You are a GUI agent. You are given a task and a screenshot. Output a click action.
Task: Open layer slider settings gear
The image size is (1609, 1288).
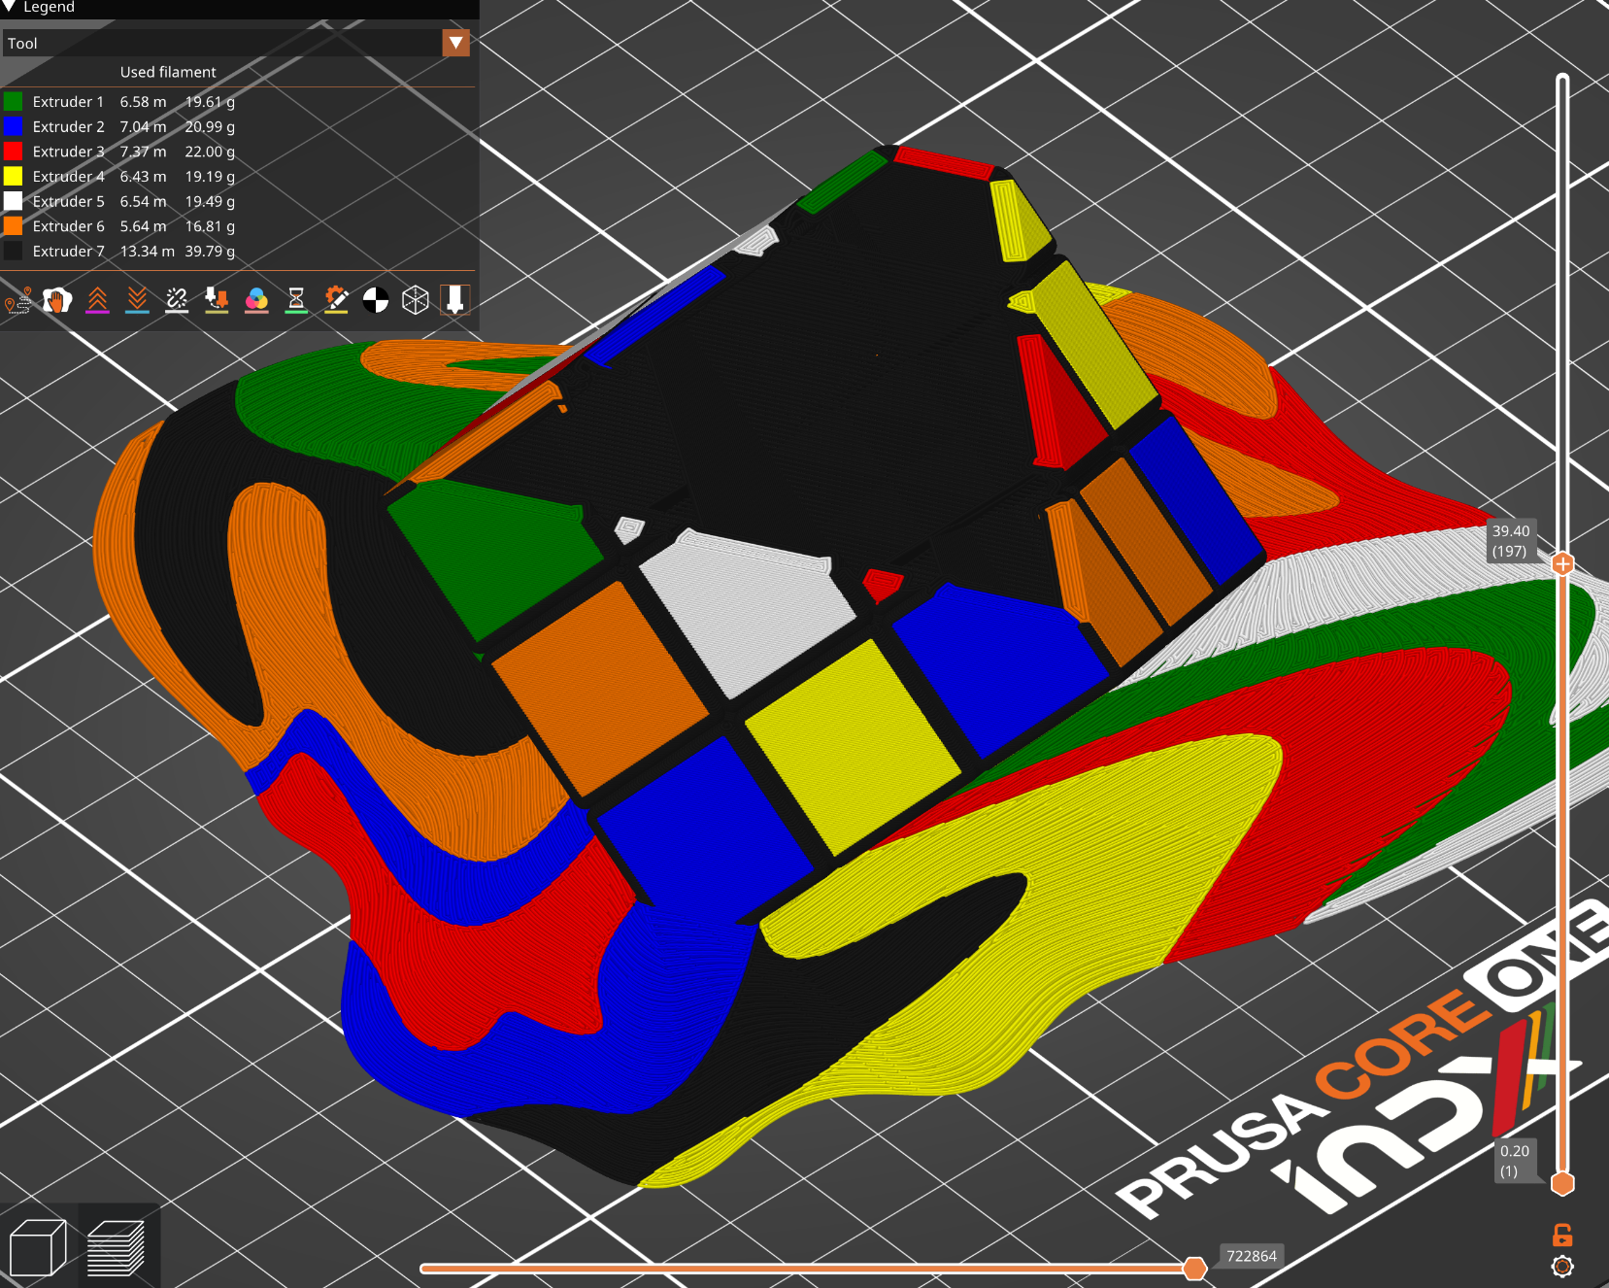click(x=1562, y=1266)
